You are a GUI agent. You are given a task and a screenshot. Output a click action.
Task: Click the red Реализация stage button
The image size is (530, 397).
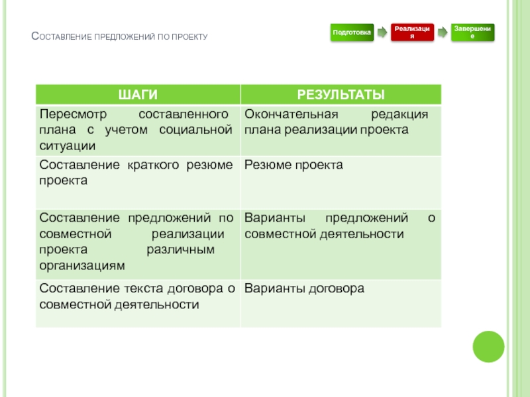[x=412, y=32]
